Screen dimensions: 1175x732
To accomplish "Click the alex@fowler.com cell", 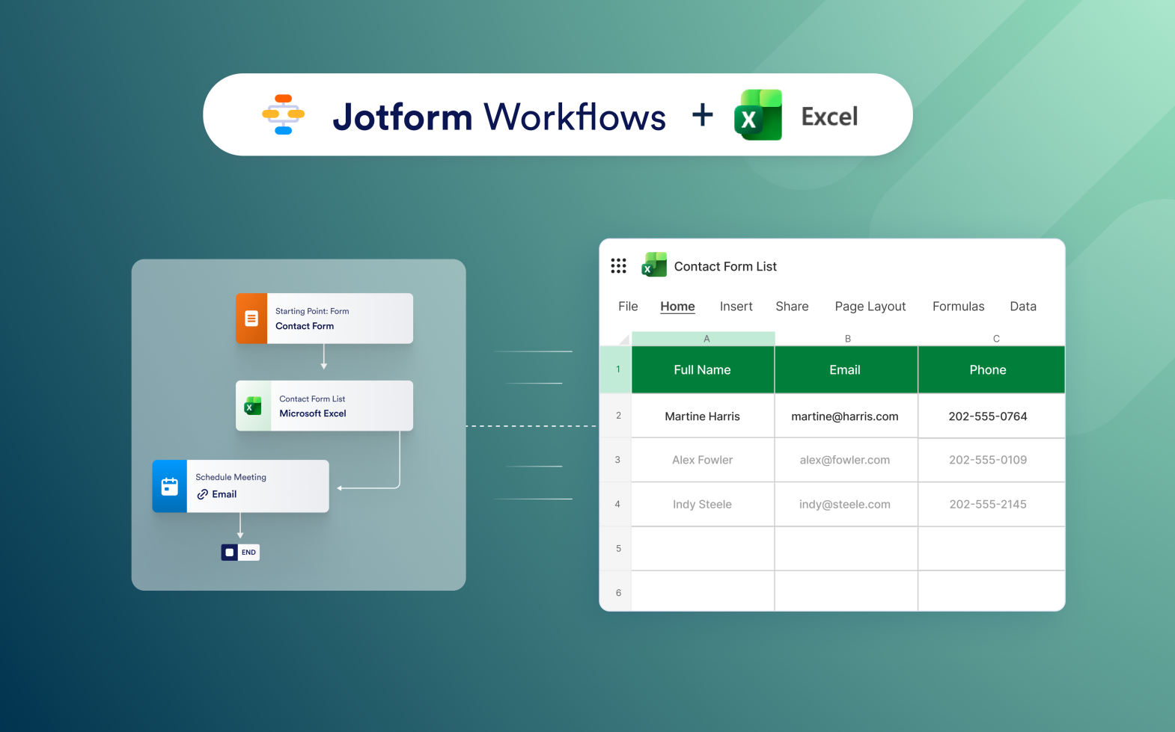I will (846, 460).
